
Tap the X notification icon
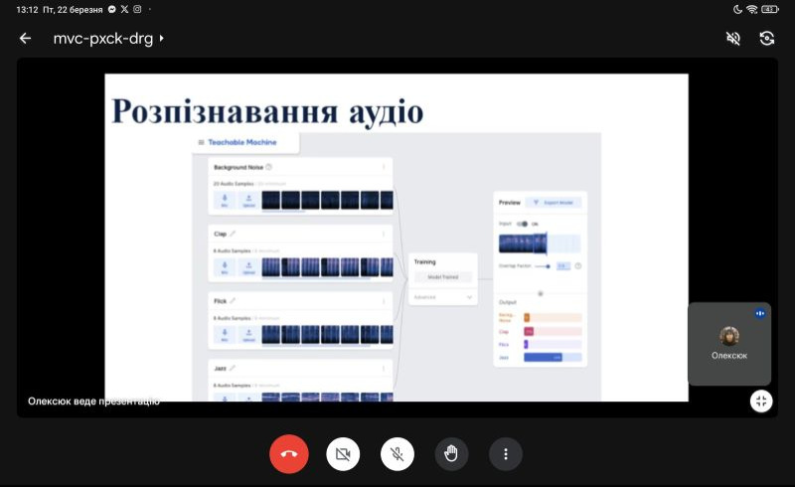125,9
